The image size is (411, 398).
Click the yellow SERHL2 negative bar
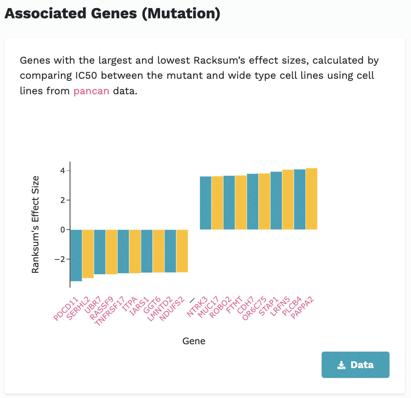pos(88,253)
